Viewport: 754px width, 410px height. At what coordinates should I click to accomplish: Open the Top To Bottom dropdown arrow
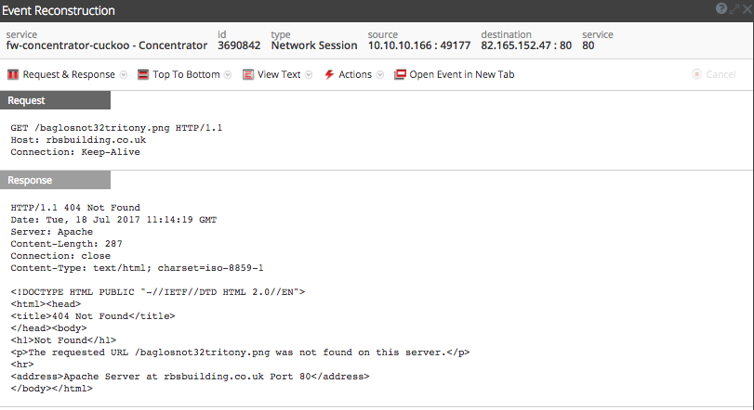(228, 74)
